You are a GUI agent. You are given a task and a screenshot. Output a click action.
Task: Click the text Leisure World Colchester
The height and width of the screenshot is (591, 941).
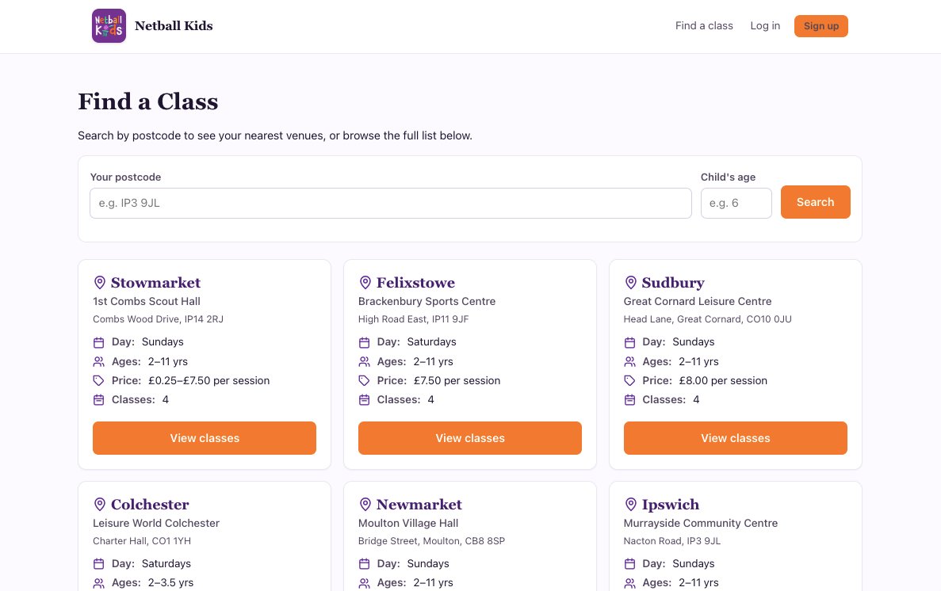(x=156, y=523)
